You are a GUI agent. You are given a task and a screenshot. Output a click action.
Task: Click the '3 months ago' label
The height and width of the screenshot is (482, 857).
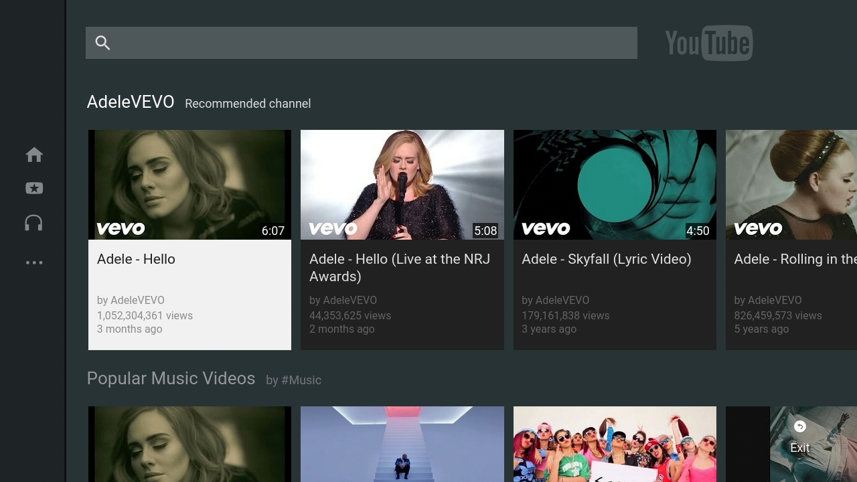click(x=130, y=329)
